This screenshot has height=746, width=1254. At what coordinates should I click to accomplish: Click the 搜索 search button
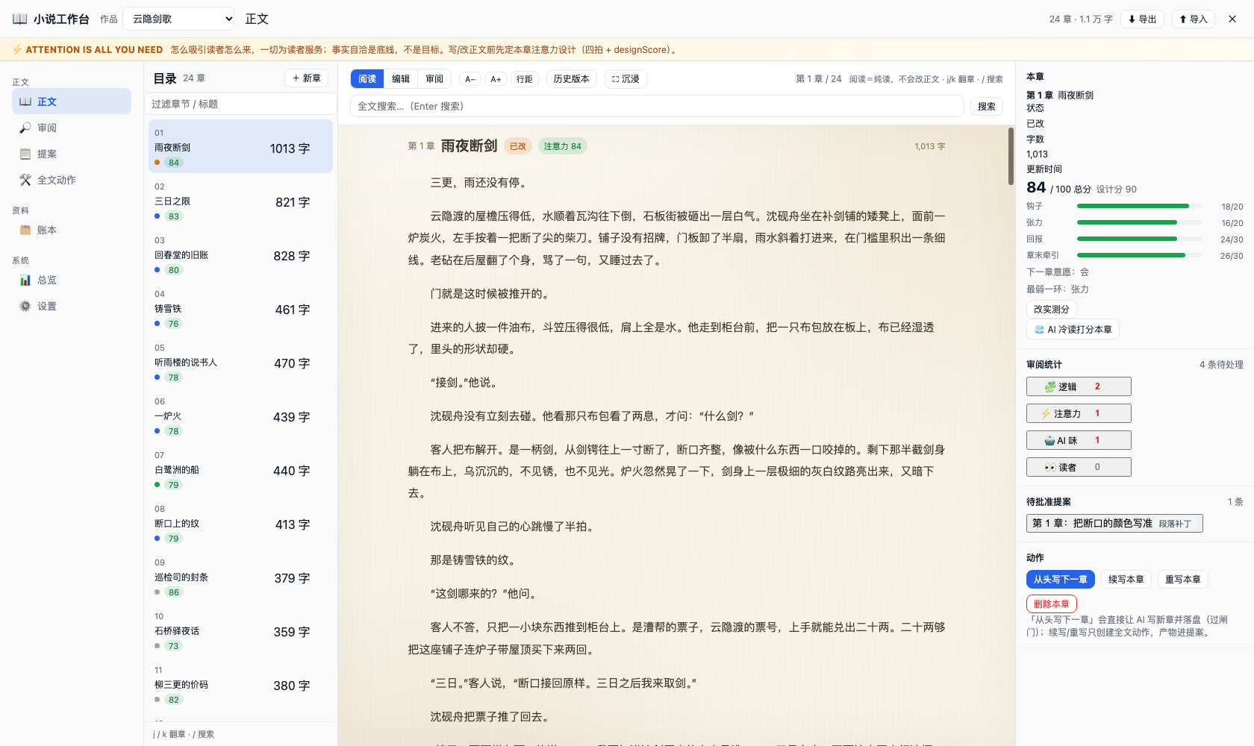coord(987,107)
